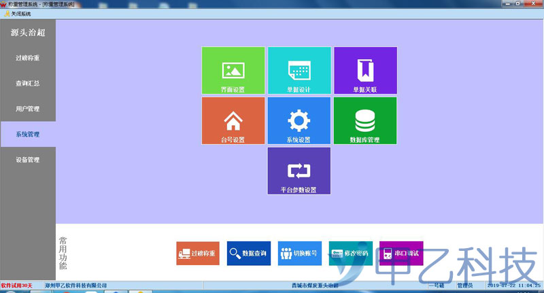The image size is (544, 293).
Task: Open the 修改密码 shortcut button
Action: click(350, 253)
